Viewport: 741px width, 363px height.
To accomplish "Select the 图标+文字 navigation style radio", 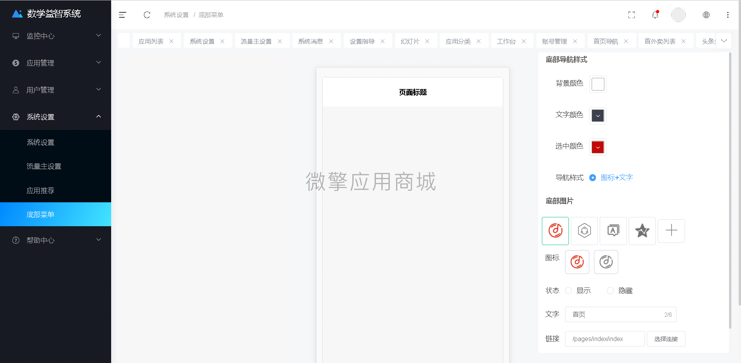I will [x=593, y=178].
